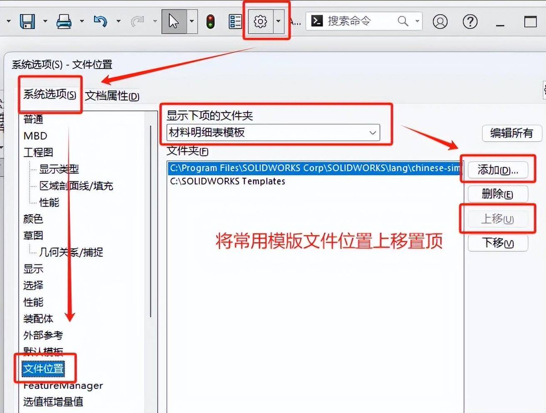This screenshot has width=546, height=413.
Task: Click the 添加(D)... button
Action: 498,170
